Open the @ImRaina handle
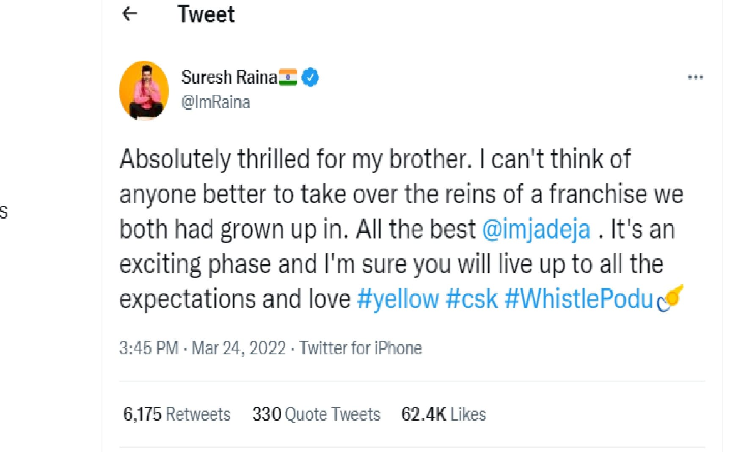Viewport: 730px width, 452px height. 215,102
